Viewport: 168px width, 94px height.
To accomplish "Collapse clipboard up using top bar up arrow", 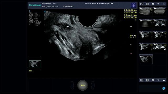I will click(x=164, y=4).
